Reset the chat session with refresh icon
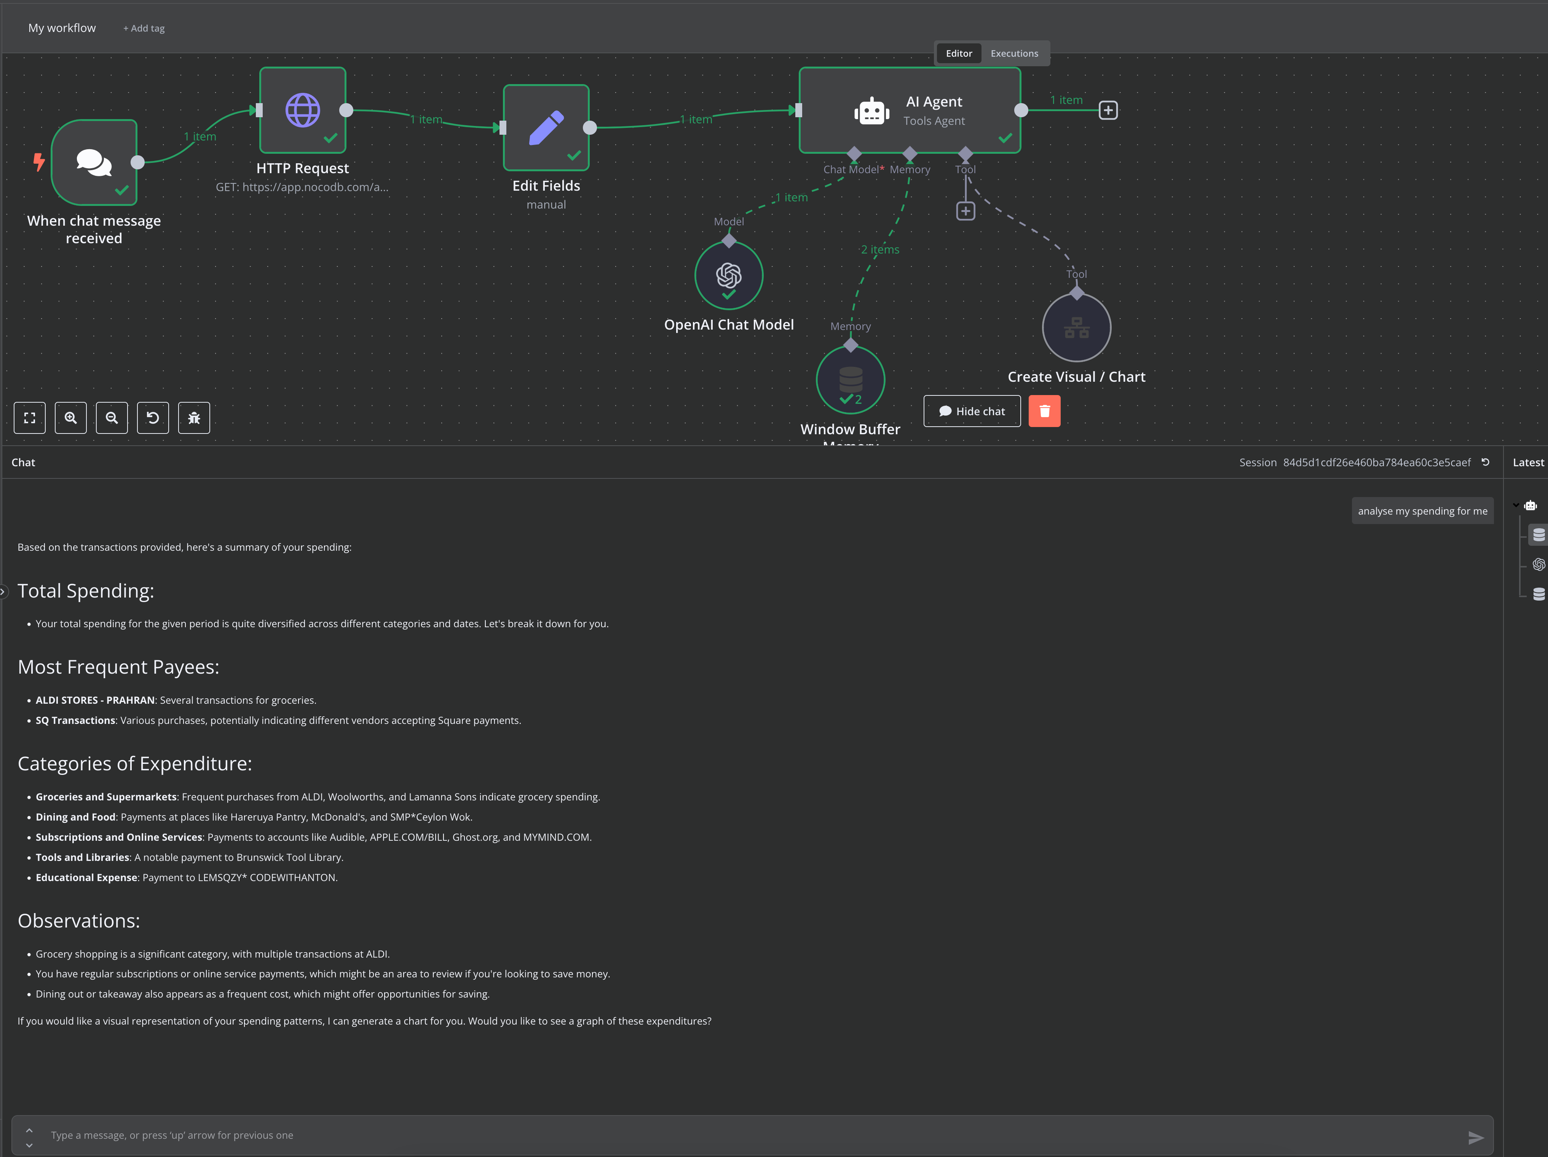1548x1157 pixels. tap(1485, 462)
